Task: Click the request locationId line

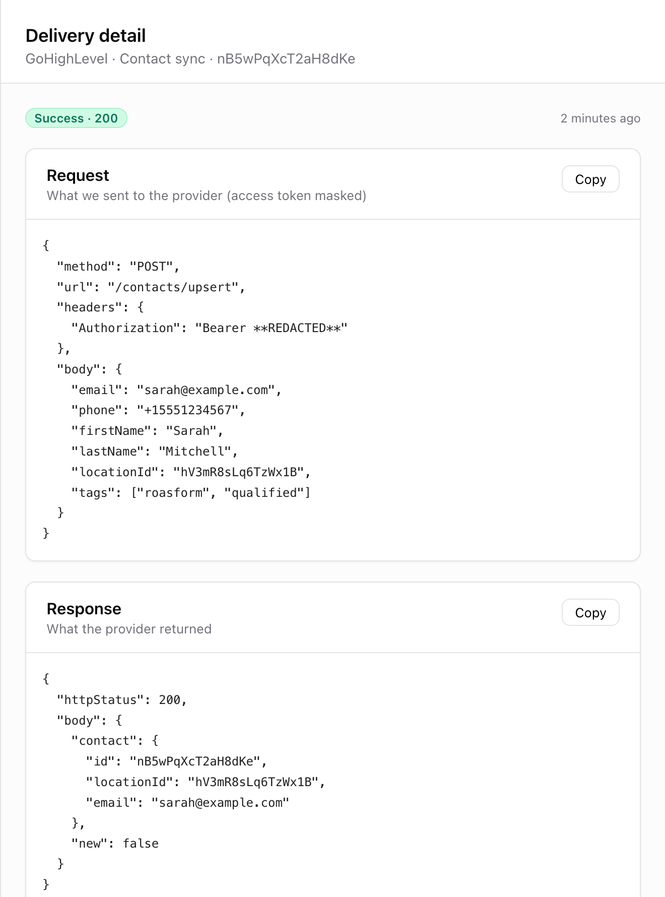Action: click(191, 472)
